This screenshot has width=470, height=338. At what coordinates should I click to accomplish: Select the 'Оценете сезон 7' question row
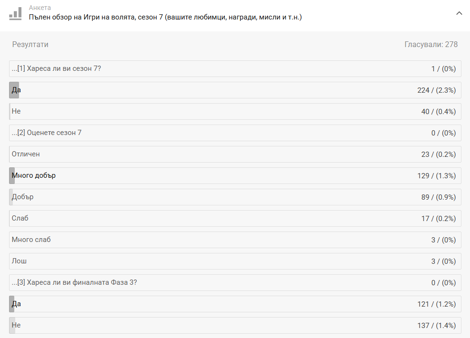tap(235, 133)
